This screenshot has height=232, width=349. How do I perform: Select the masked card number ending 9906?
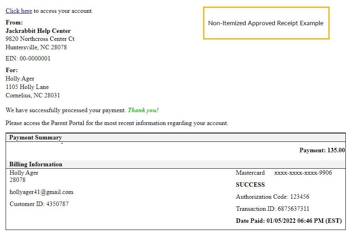tap(303, 172)
